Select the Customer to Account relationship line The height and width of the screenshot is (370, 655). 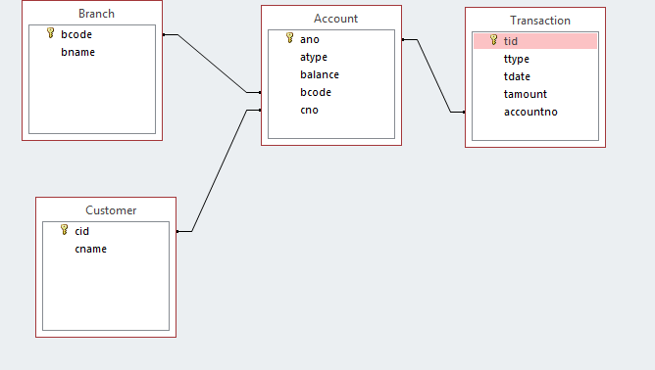pyautogui.click(x=220, y=170)
